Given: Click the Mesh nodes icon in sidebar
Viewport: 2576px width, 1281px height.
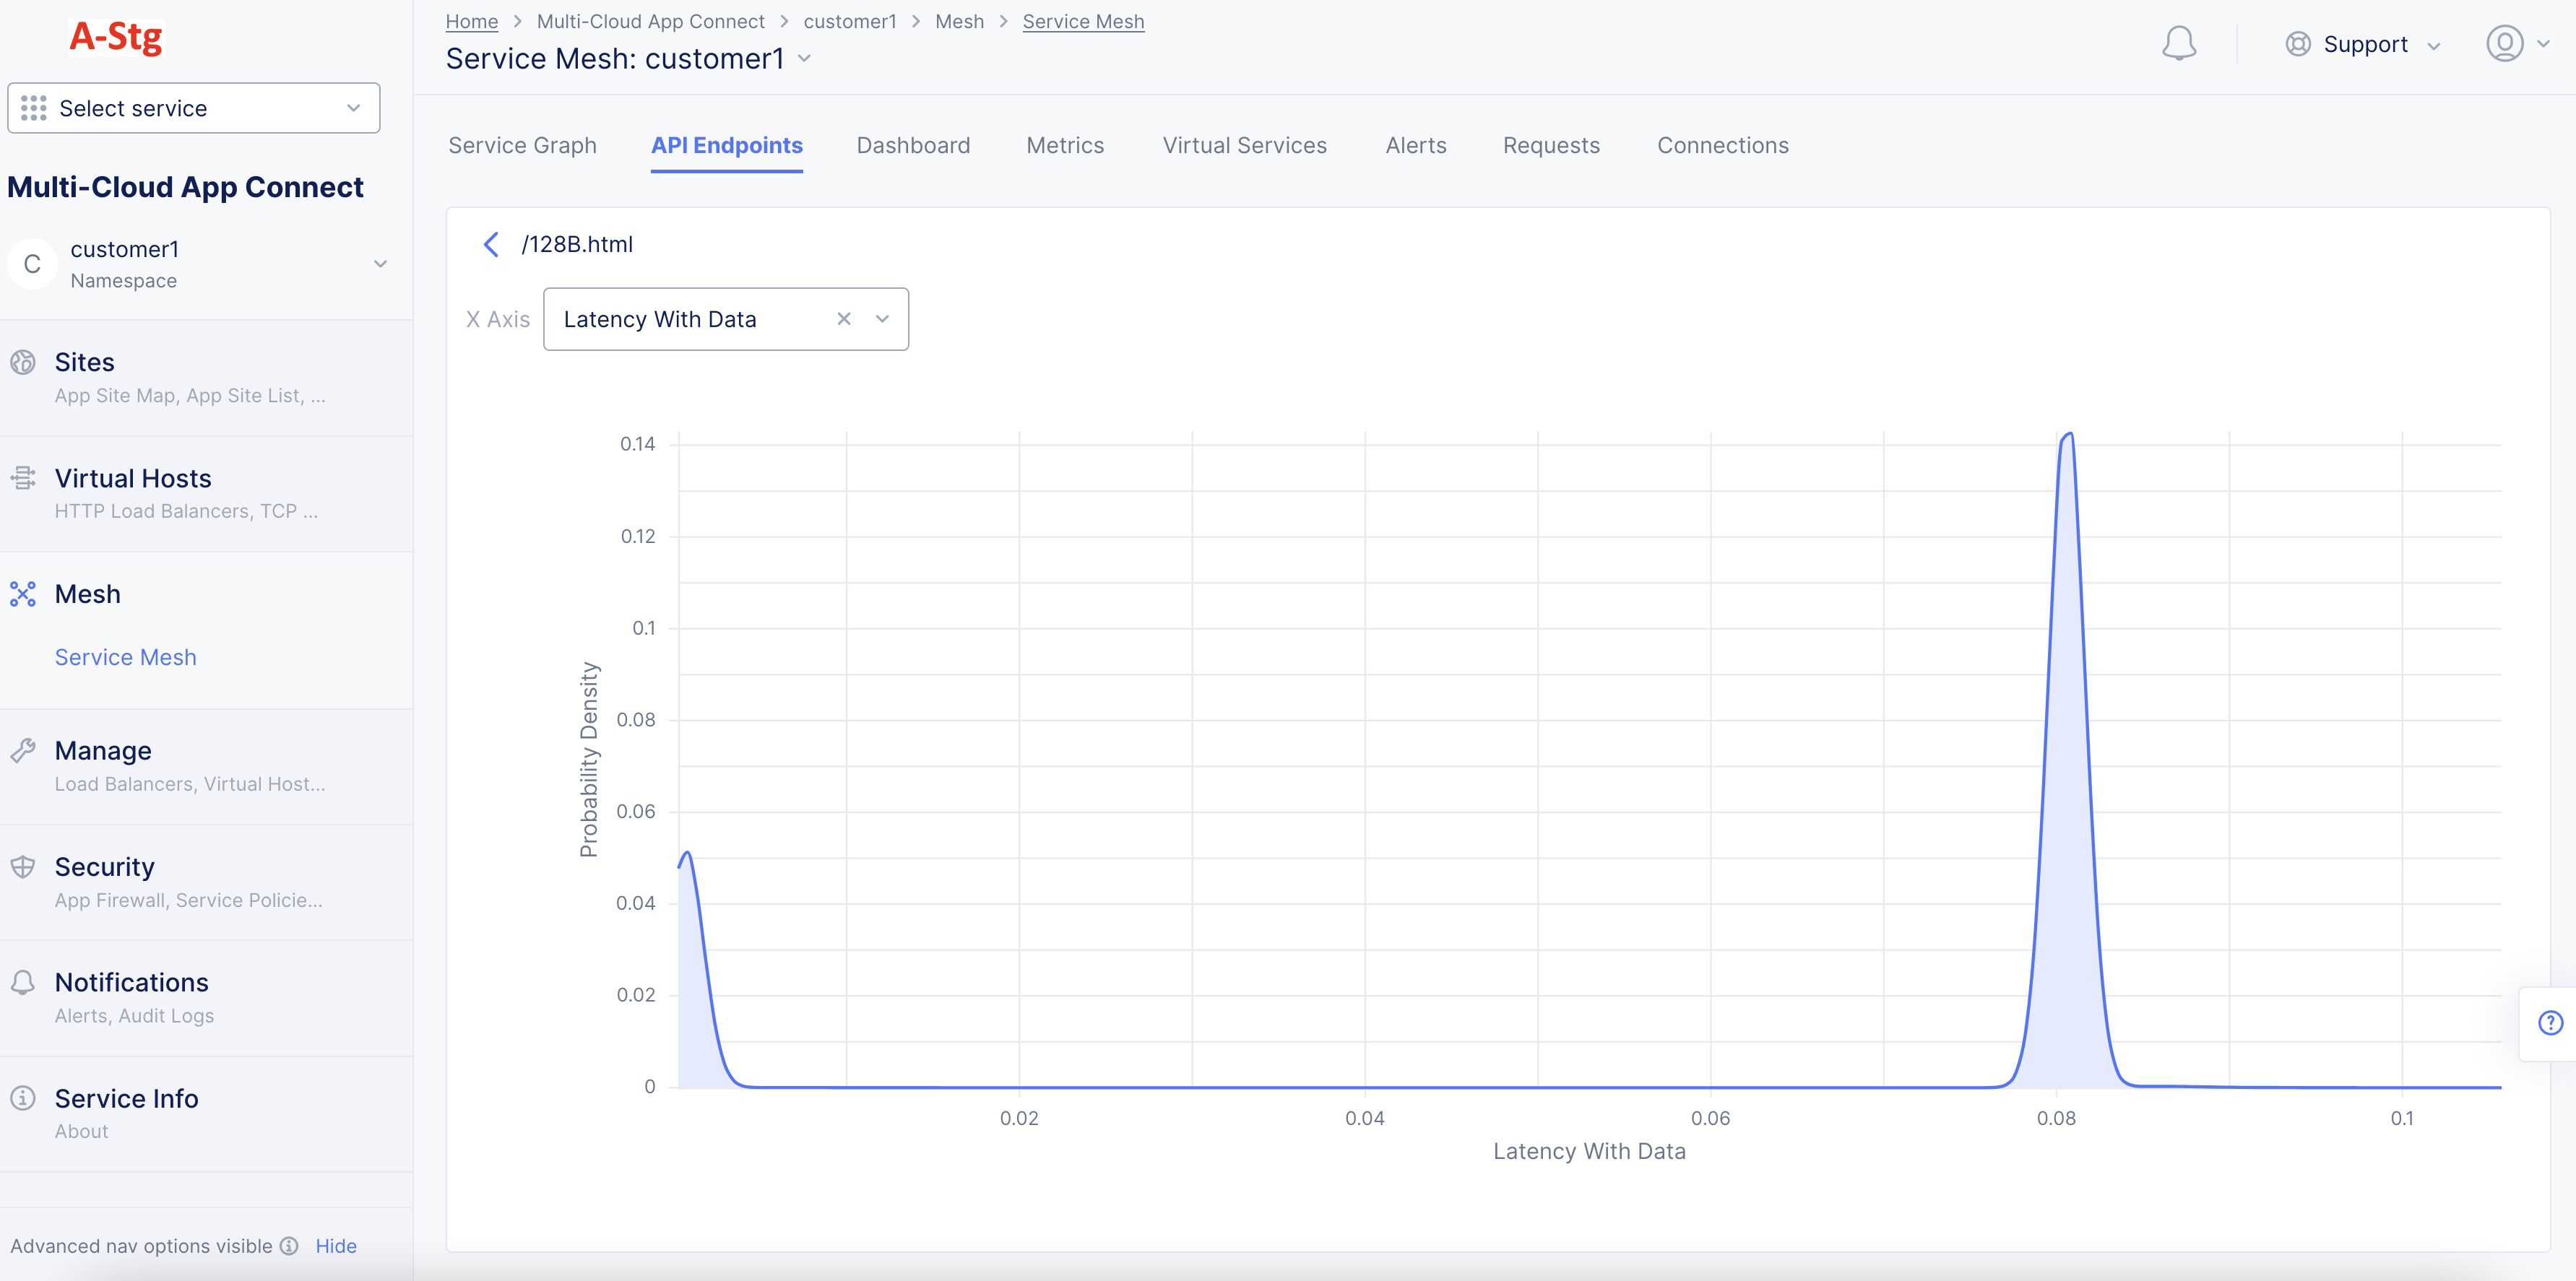Looking at the screenshot, I should pyautogui.click(x=23, y=594).
